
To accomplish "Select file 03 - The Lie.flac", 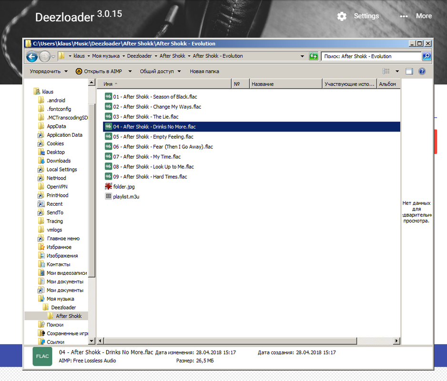I will [146, 117].
